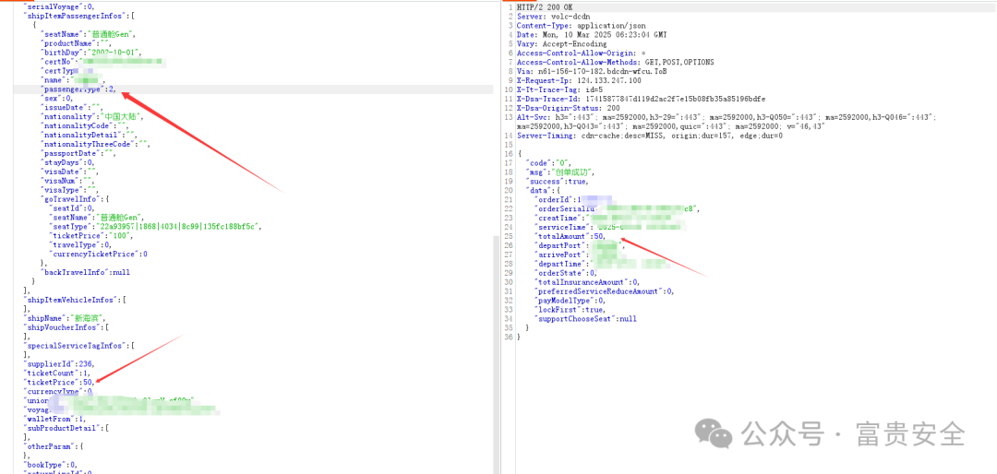Click the "nationalityThreeCode" line

click(x=94, y=145)
